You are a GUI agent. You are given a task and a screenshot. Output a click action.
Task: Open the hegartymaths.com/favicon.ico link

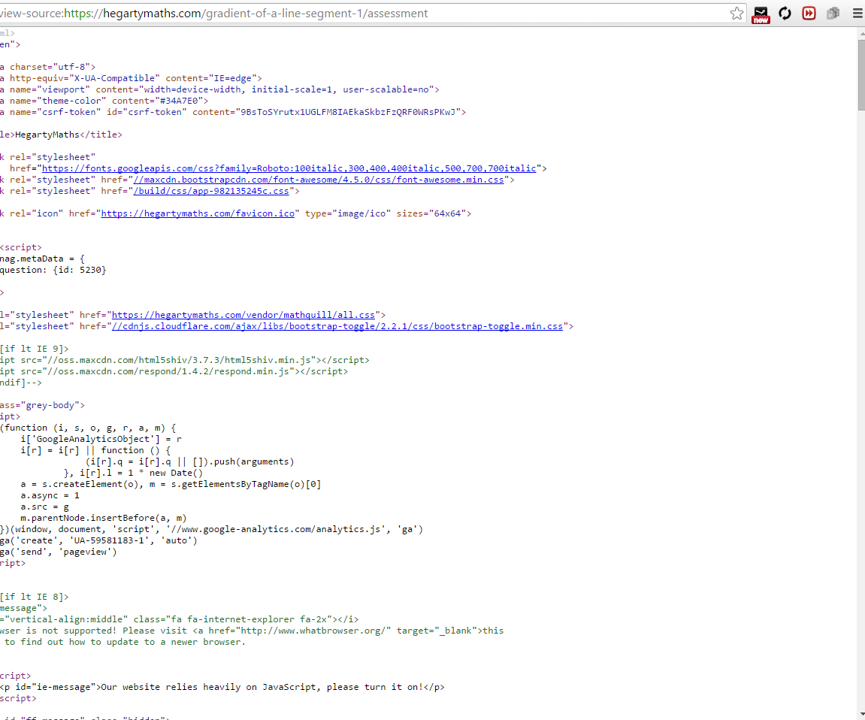(x=198, y=213)
